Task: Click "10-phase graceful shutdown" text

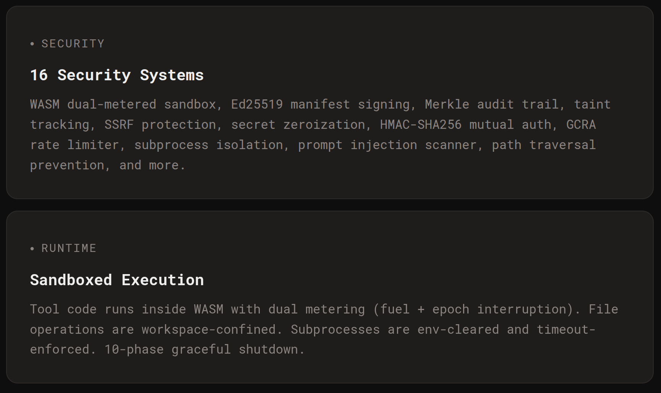Action: click(204, 349)
